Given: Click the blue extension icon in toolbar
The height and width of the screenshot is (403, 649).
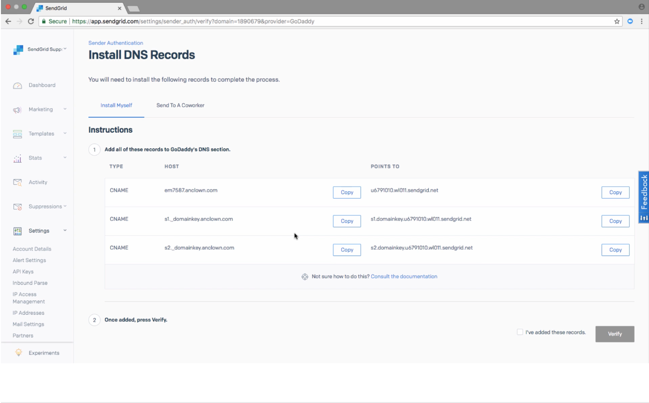Looking at the screenshot, I should (630, 21).
